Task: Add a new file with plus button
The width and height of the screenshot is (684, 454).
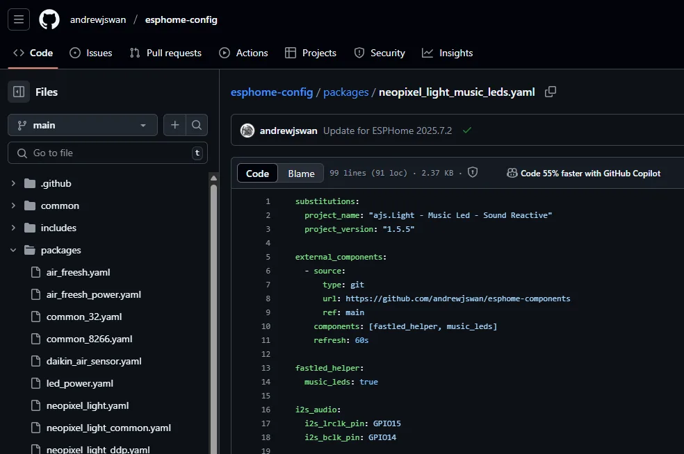Action: (x=175, y=126)
